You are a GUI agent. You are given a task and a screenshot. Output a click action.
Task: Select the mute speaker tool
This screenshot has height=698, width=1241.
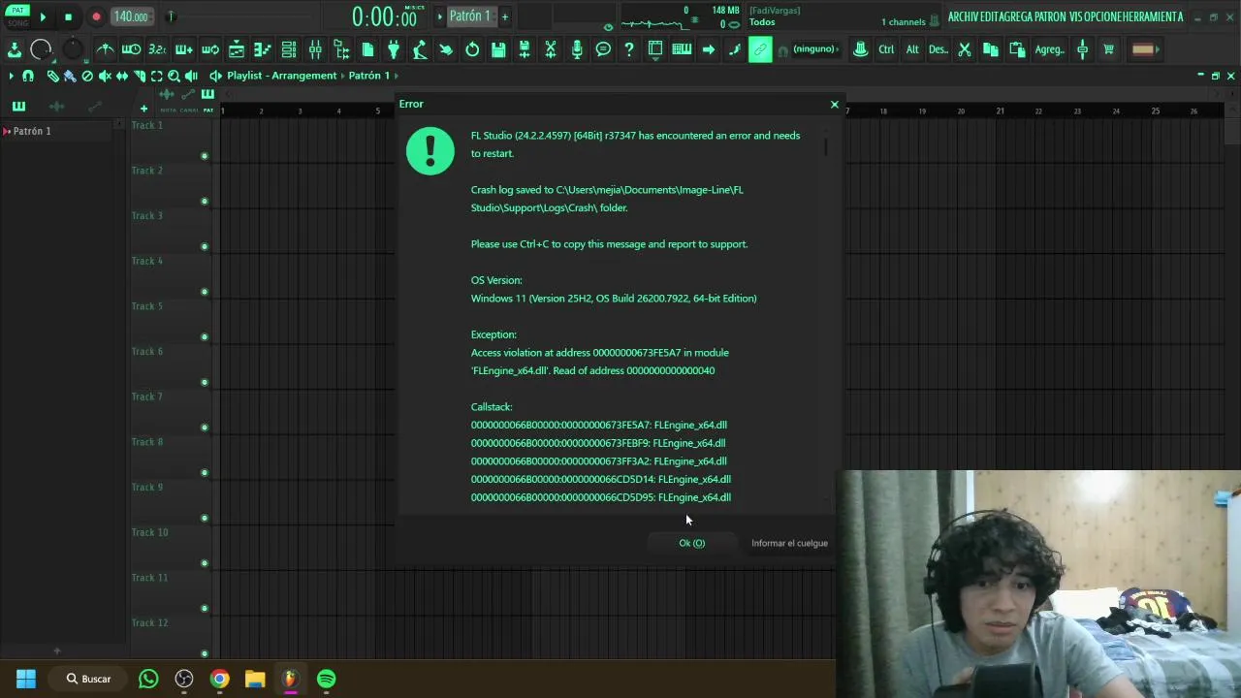pos(105,76)
